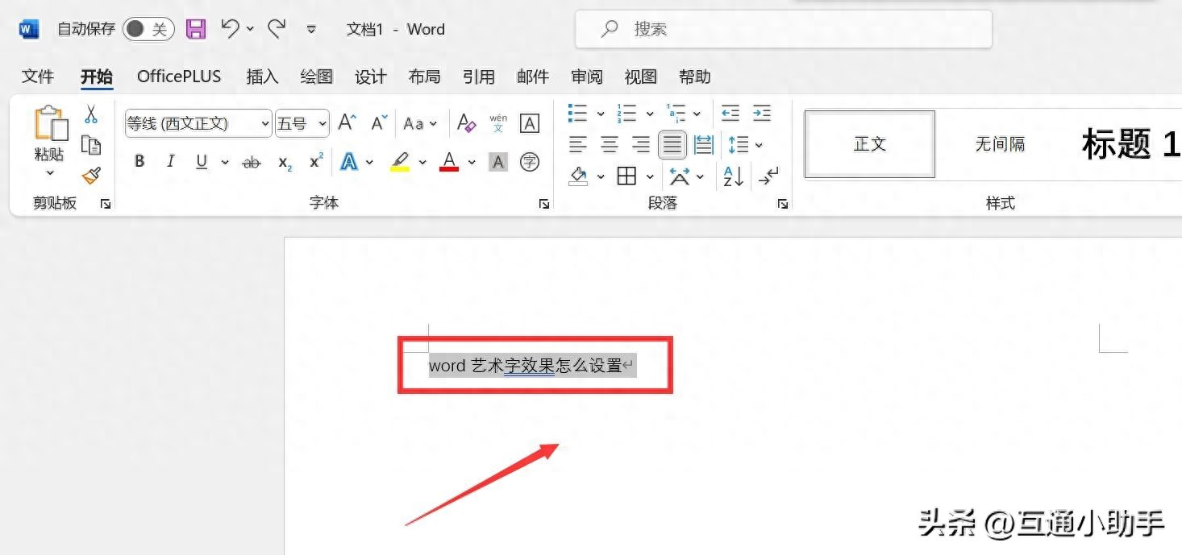Viewport: 1182px width, 555px height.
Task: Open Text Effects glowing A icon
Action: point(349,162)
